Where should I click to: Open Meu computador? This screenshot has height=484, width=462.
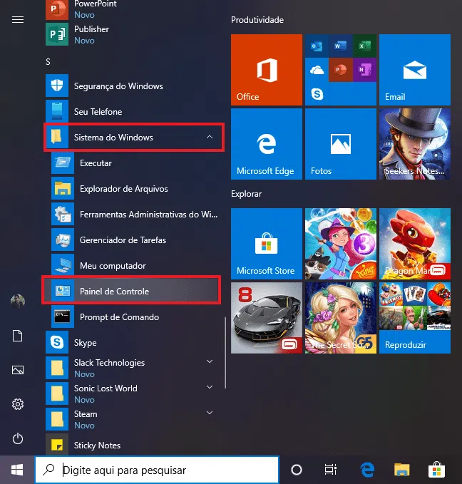click(x=136, y=265)
